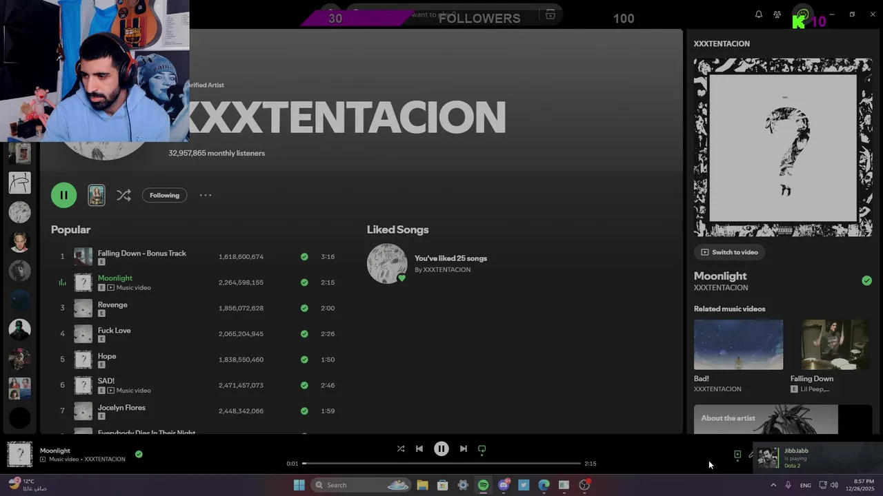Open the round grey library sidebar item
Screen dimensions: 883x496
click(19, 212)
